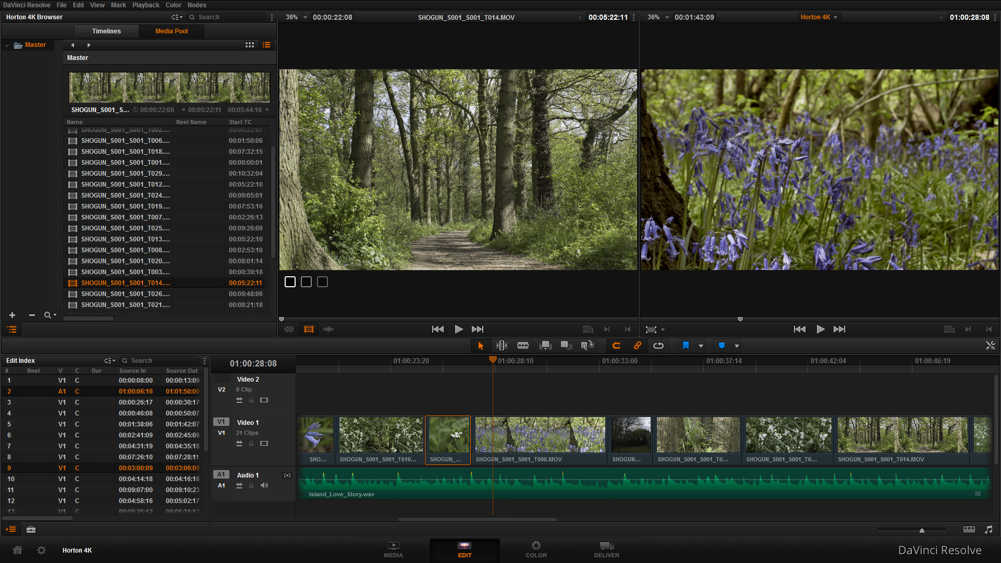This screenshot has width=1001, height=563.
Task: Open the Mark menu
Action: pos(118,5)
